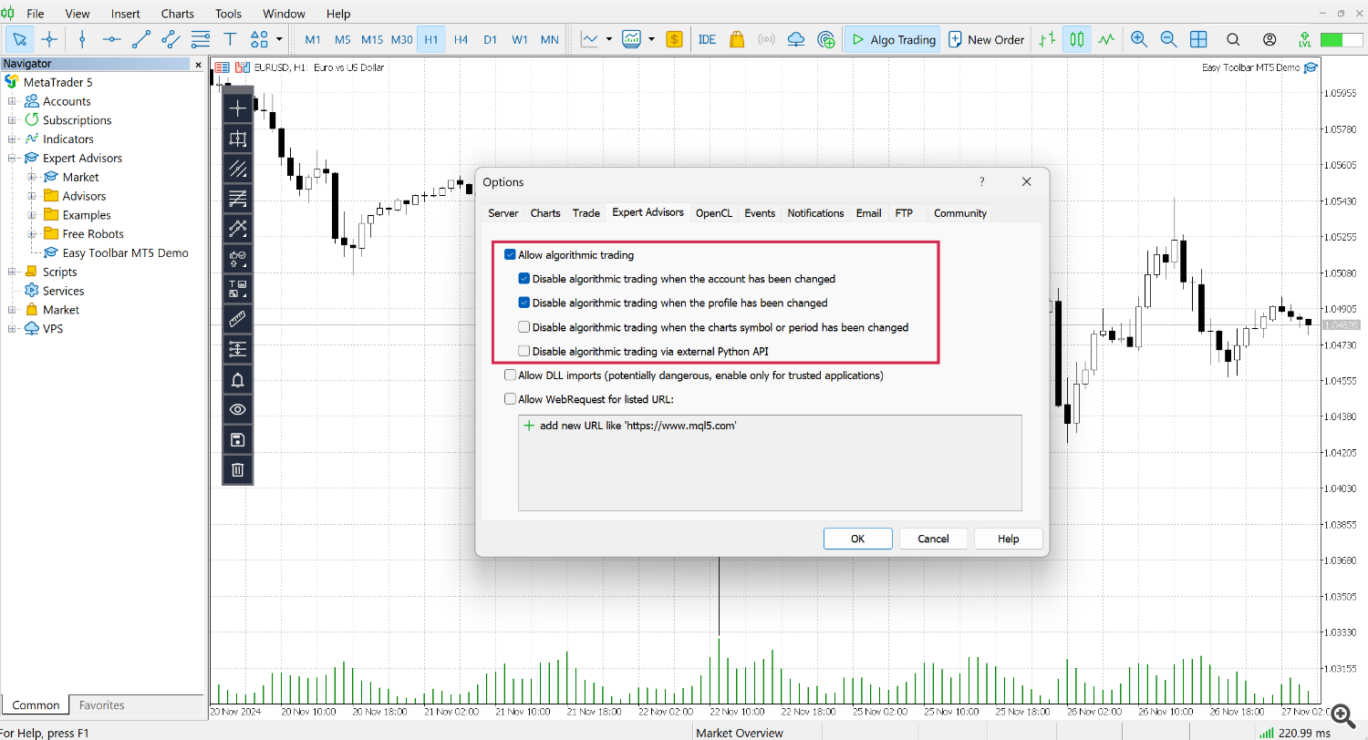
Task: Open the Charts menu
Action: [x=178, y=14]
